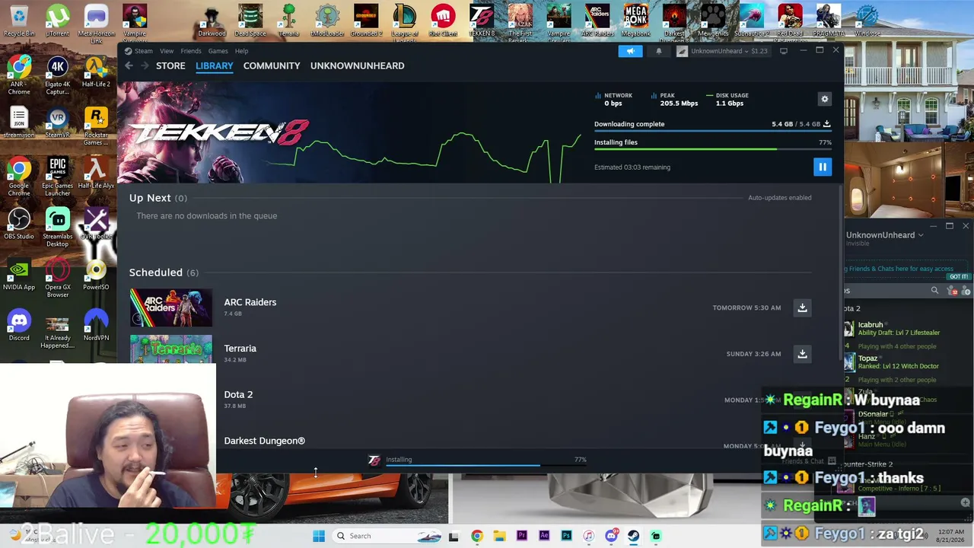The height and width of the screenshot is (548, 974).
Task: Open the UNKNOWNUNHEARD profile tab
Action: (x=357, y=65)
